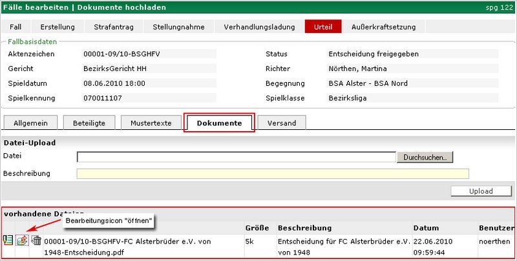
Task: Click the green details icon in file row
Action: tap(8, 241)
